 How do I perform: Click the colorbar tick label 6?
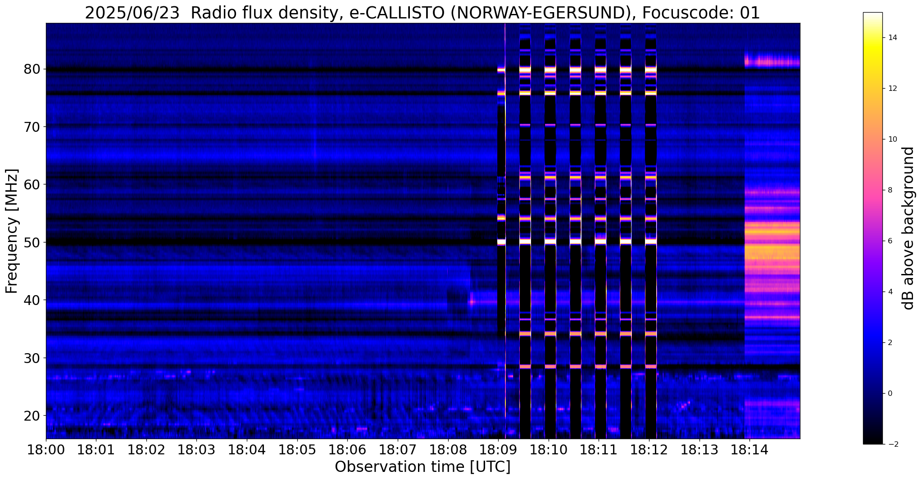pos(890,241)
